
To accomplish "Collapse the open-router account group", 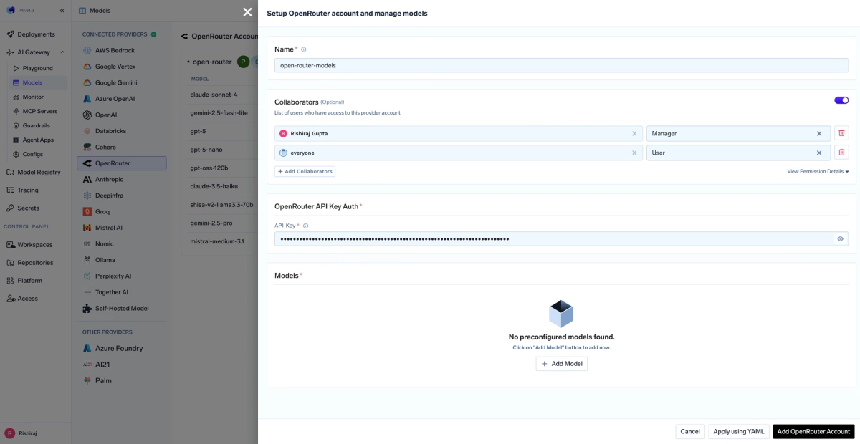I will click(187, 62).
